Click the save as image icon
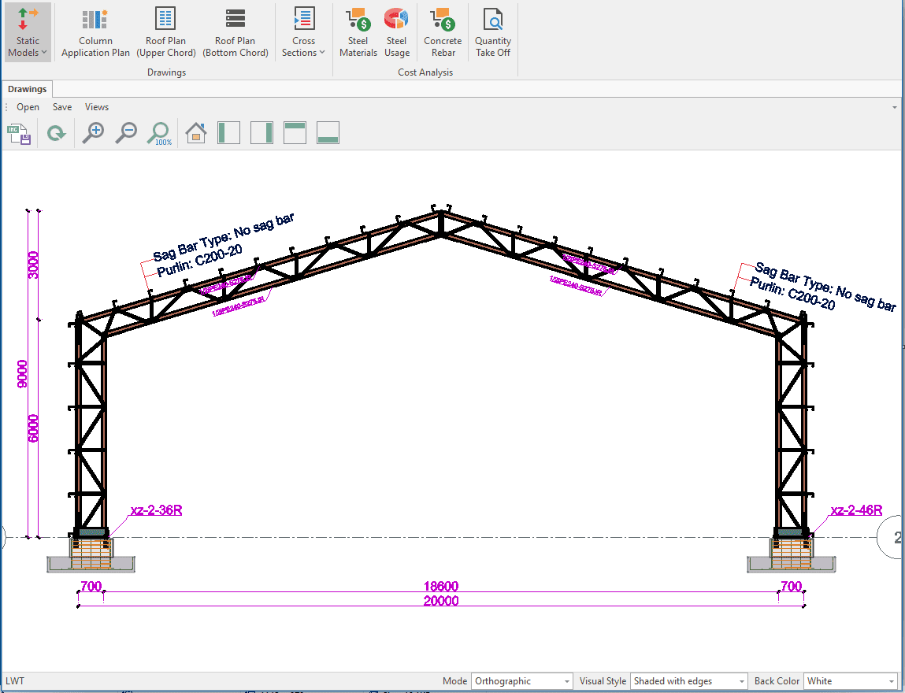 coord(19,133)
